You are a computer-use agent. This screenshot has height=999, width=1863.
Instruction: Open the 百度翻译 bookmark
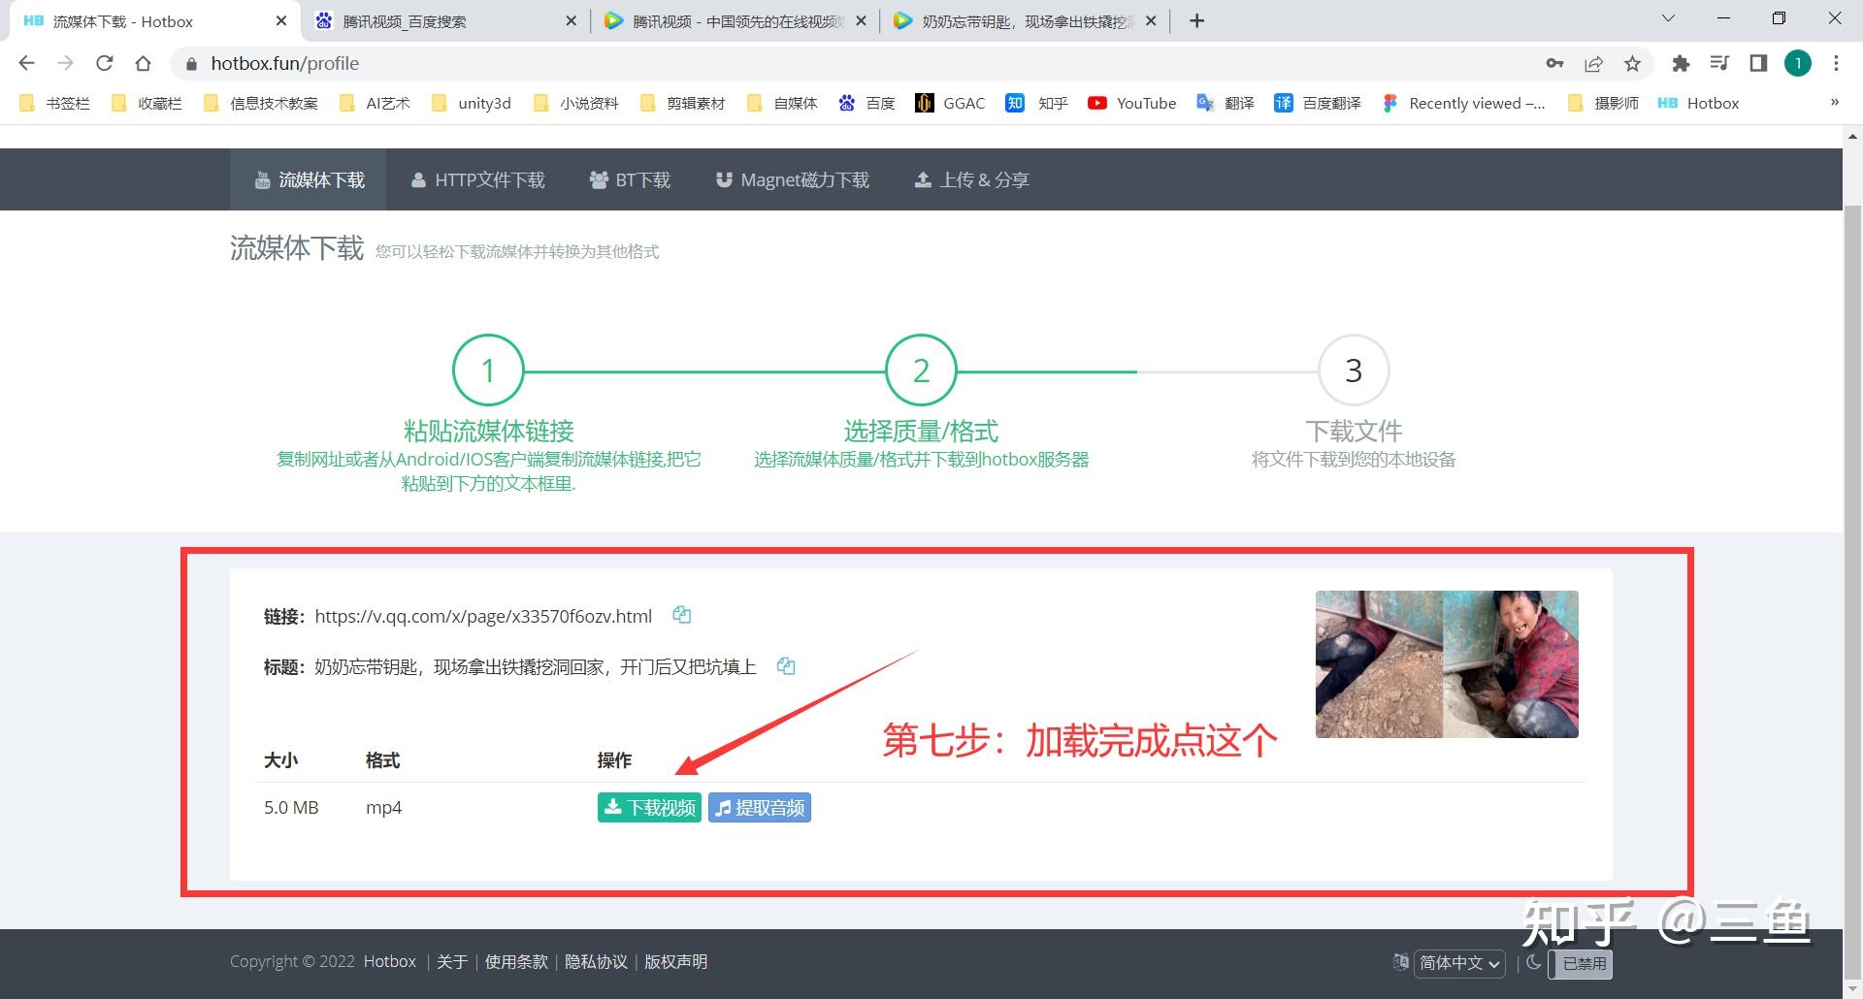click(x=1318, y=104)
